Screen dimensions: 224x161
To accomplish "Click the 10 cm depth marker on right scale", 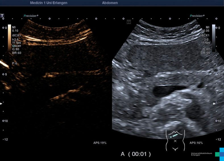I will coord(218,121).
